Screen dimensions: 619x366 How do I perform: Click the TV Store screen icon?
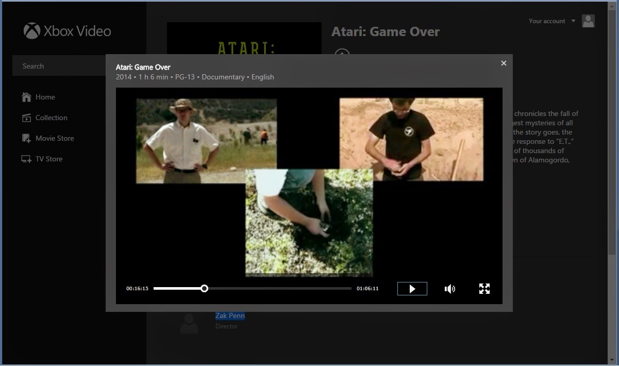coord(27,159)
